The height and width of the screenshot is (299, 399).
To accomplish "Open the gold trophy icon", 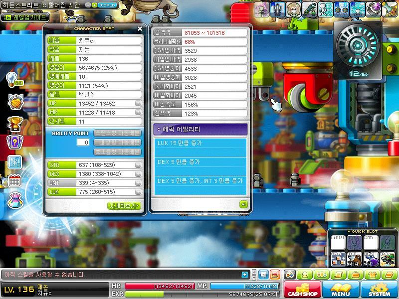I will click(15, 124).
